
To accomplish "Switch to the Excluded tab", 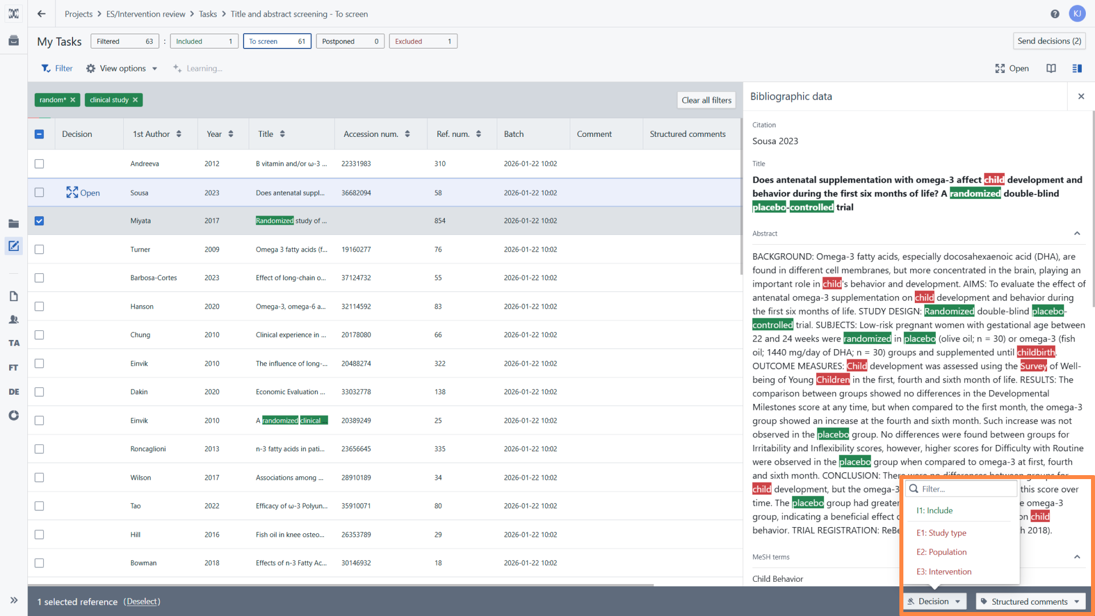I will 423,41.
